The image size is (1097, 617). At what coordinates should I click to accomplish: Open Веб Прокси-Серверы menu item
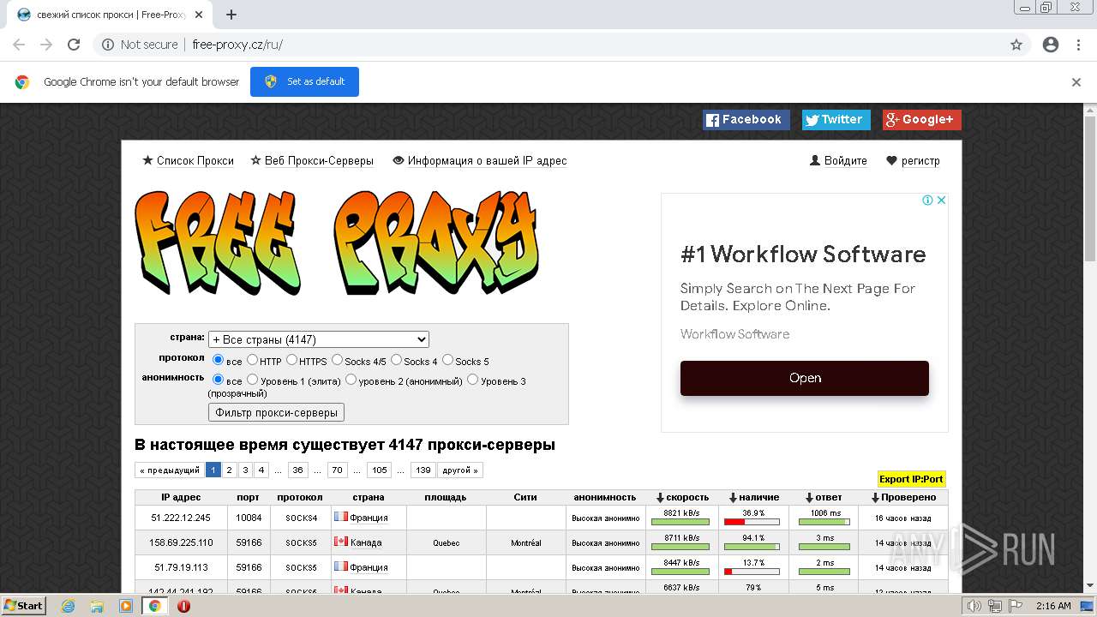pos(312,160)
